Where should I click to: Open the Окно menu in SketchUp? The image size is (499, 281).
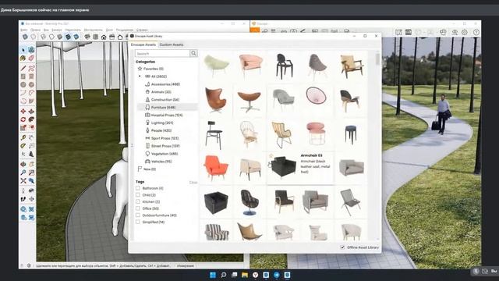coord(109,30)
